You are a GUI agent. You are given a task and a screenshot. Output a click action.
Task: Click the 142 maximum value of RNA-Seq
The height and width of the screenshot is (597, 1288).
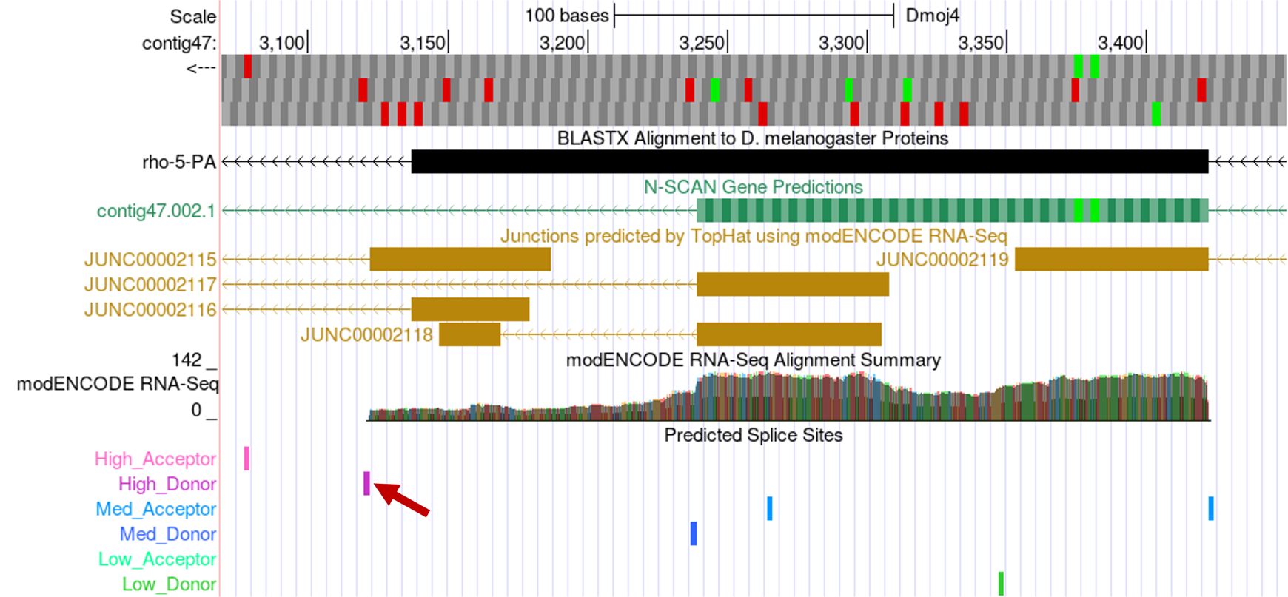(x=187, y=360)
